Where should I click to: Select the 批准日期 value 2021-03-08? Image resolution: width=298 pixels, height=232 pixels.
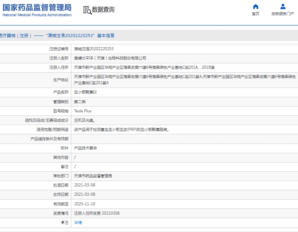click(x=85, y=185)
